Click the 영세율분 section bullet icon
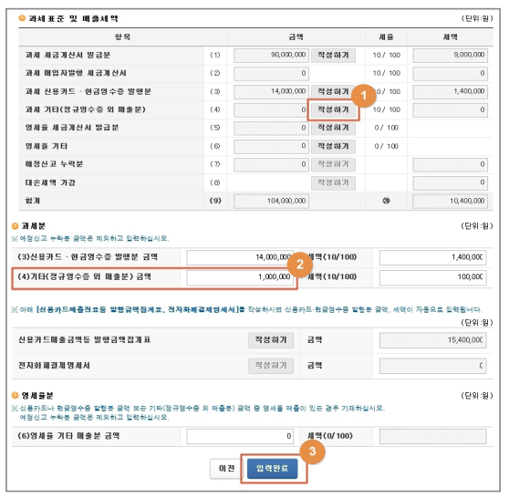Image resolution: width=509 pixels, height=499 pixels. pos(15,395)
